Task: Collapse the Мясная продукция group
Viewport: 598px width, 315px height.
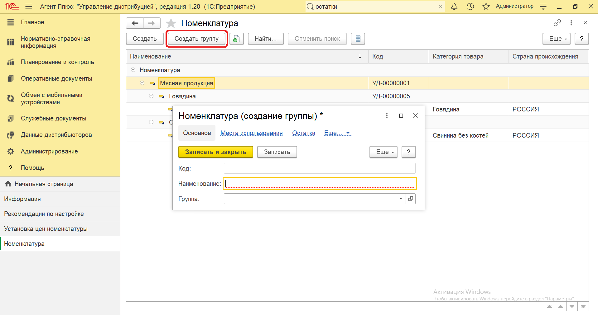Action: pos(142,83)
